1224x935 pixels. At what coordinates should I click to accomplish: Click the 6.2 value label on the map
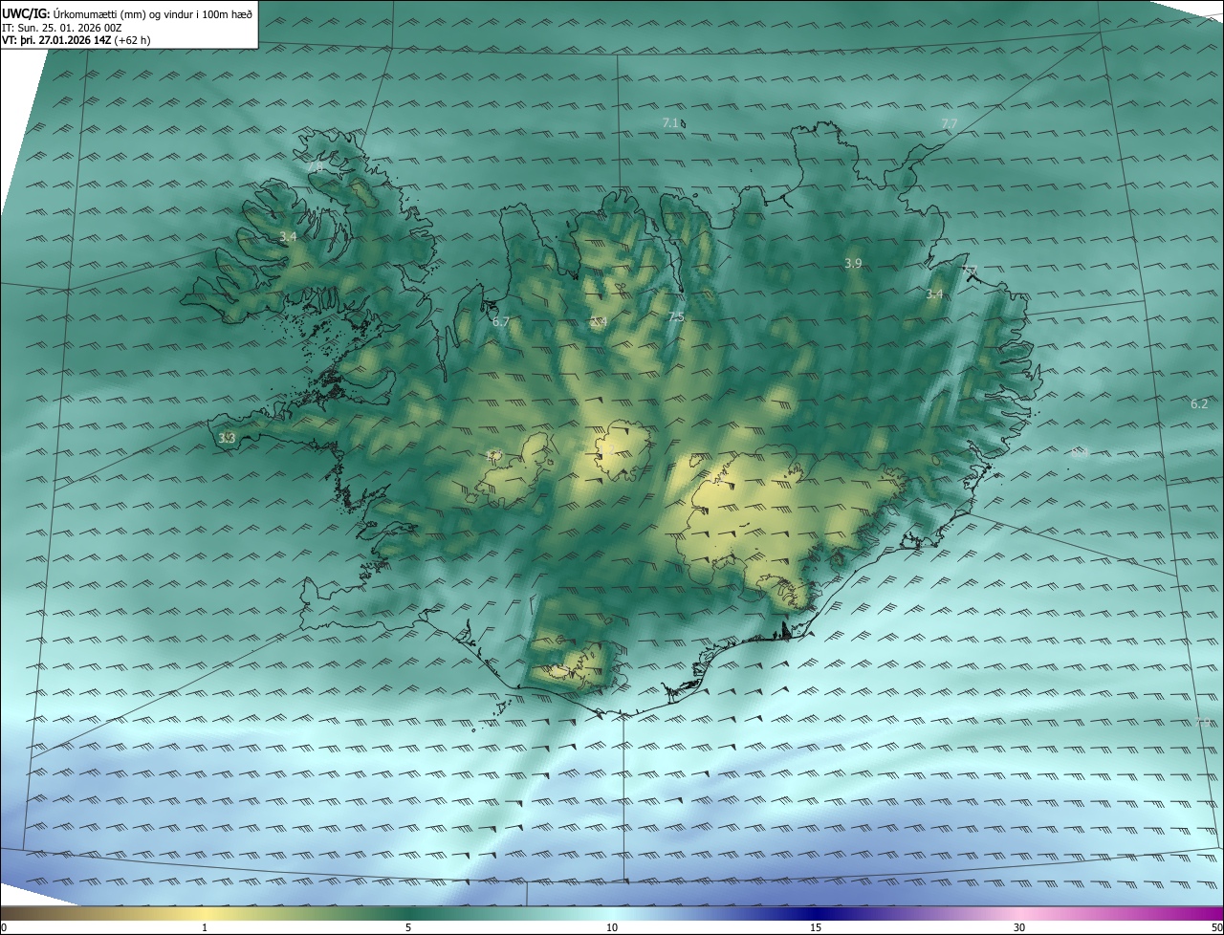[1199, 404]
